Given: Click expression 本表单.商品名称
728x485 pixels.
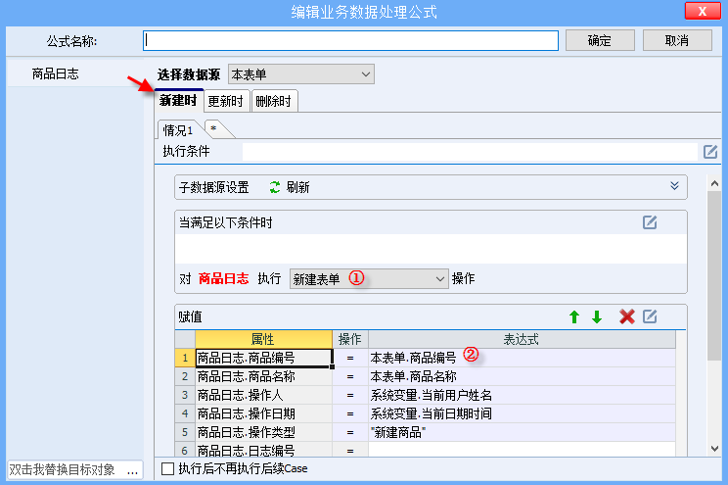Looking at the screenshot, I should pos(522,376).
